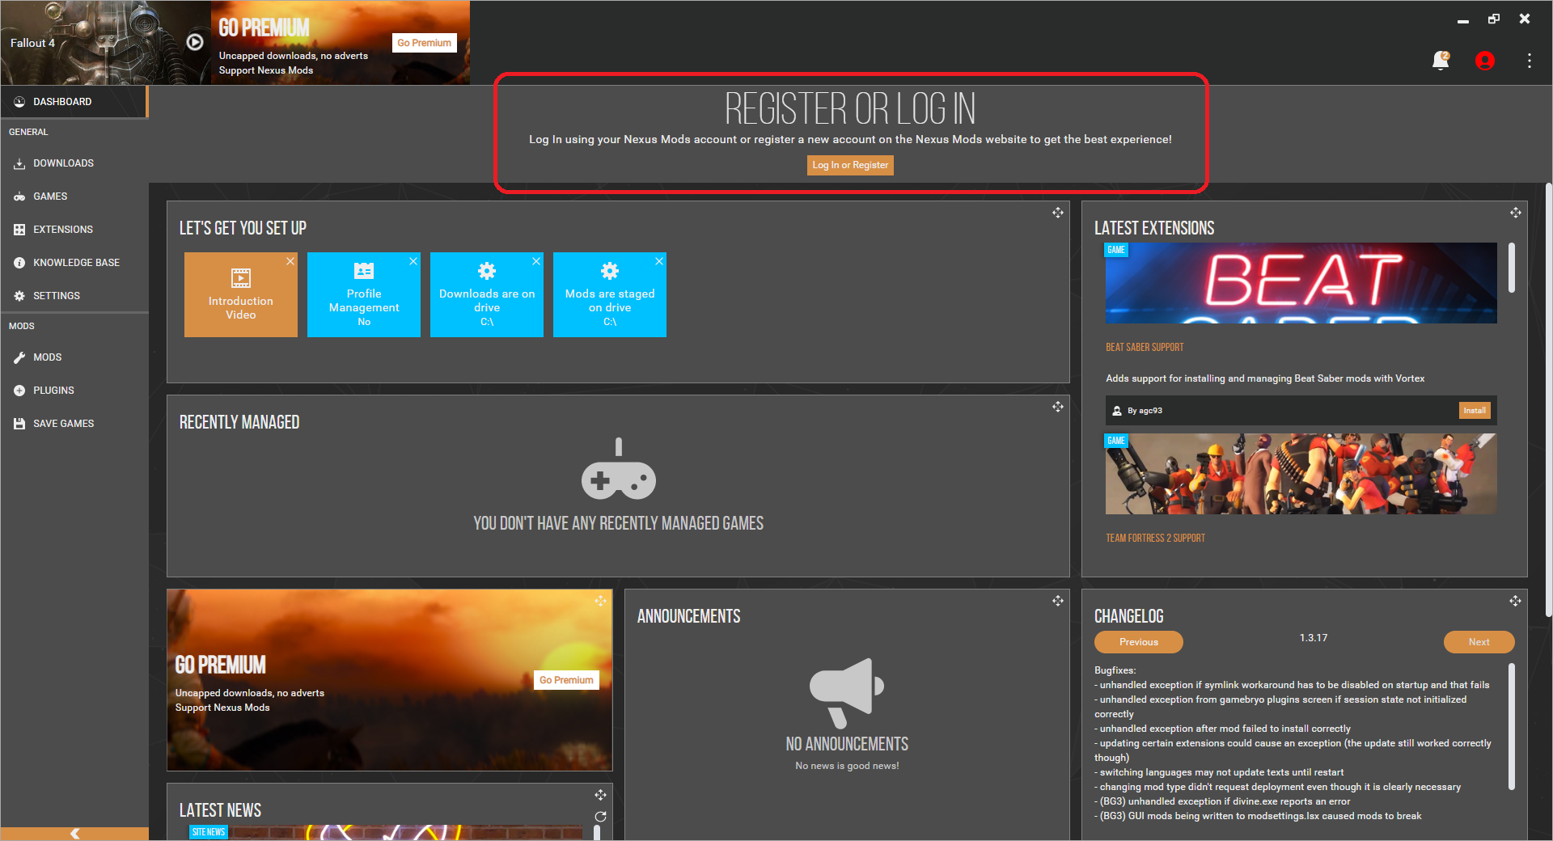Click the move handle of Go Premium dashlet
The width and height of the screenshot is (1553, 841).
[x=600, y=601]
